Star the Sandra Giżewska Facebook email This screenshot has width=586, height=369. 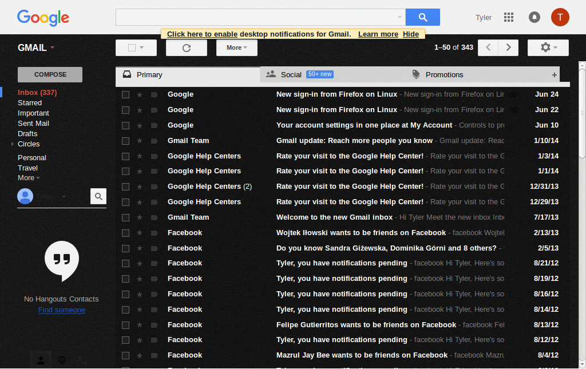(x=140, y=248)
